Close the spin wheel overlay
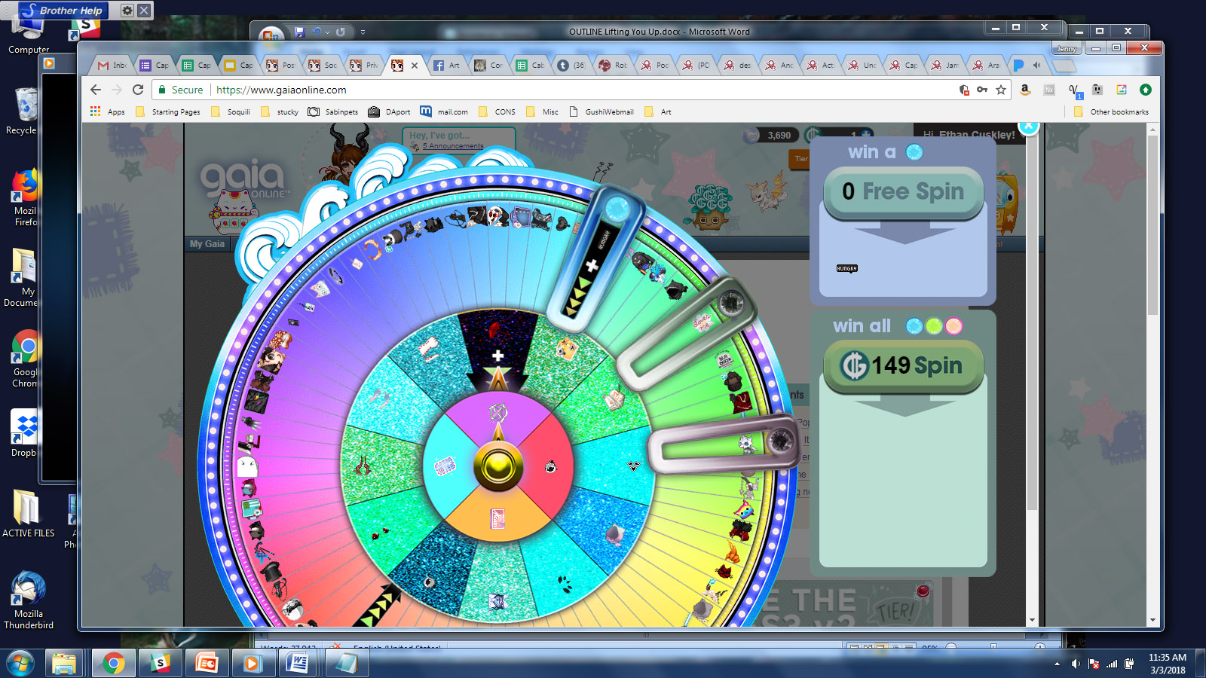This screenshot has height=678, width=1206. click(x=1029, y=126)
